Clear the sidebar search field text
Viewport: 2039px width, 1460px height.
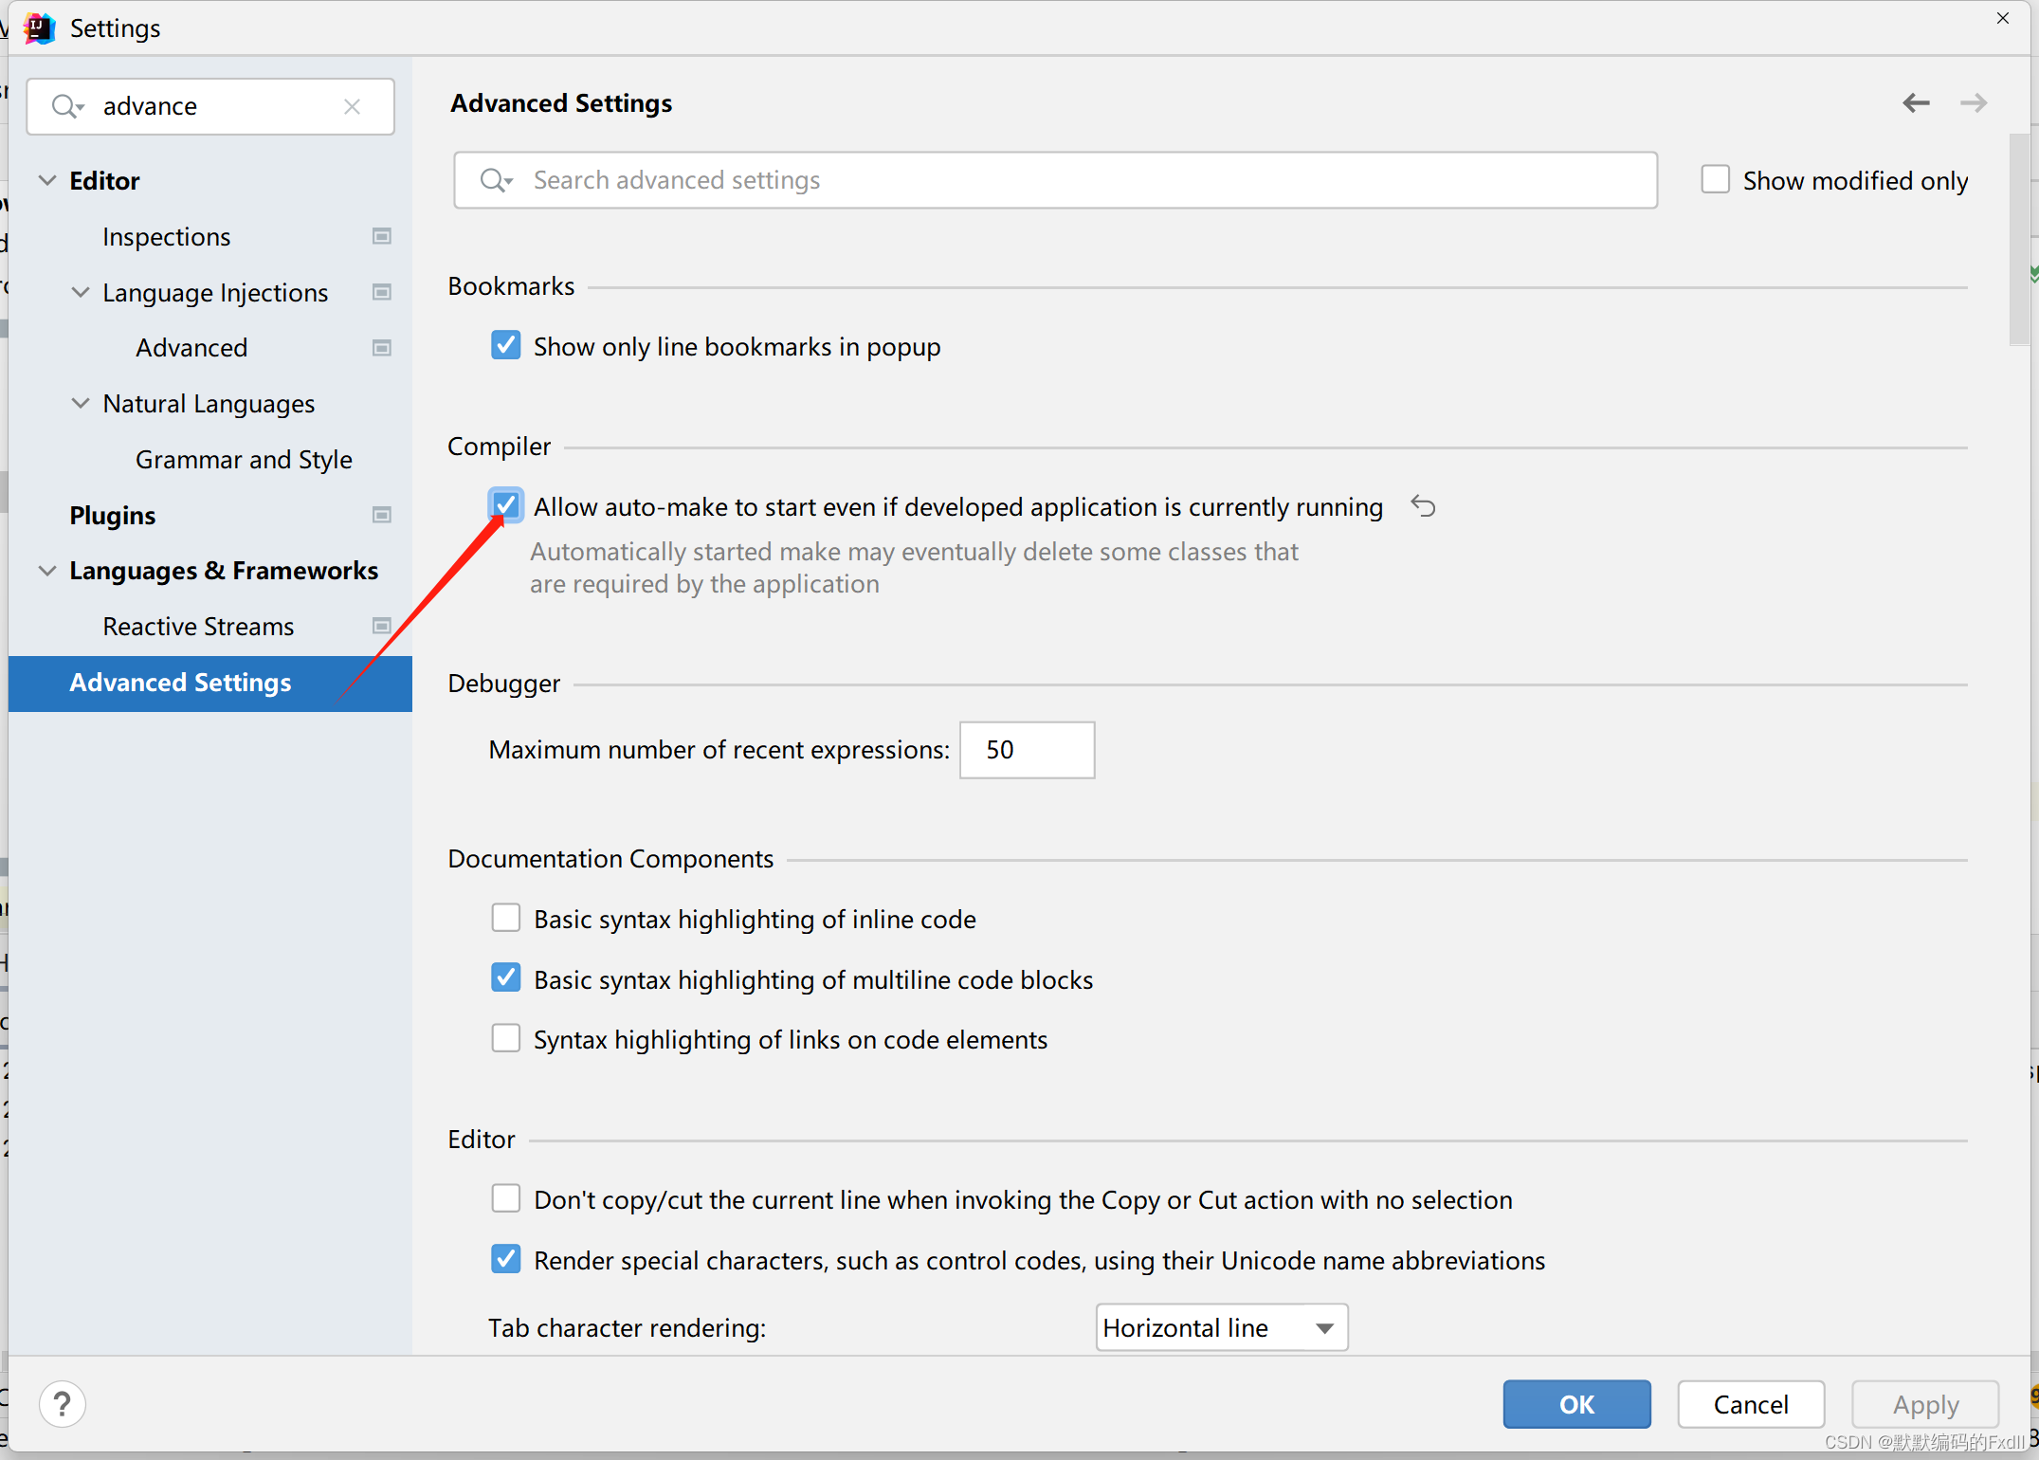pos(352,106)
